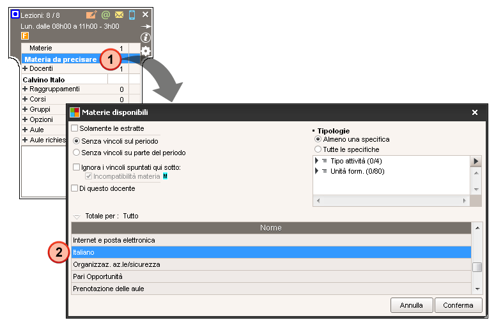This screenshot has width=503, height=332.
Task: Click the right arrow icon on lesson card
Action: [x=146, y=26]
